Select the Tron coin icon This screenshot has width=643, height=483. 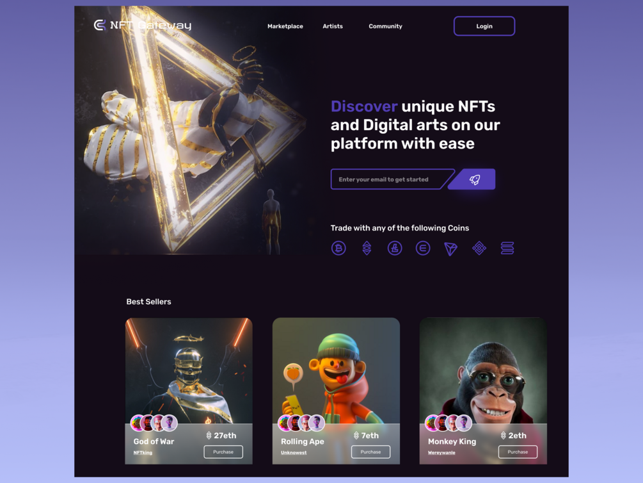(x=450, y=249)
